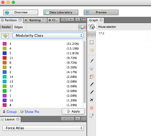Viewport: 151px width, 136px height.
Task: Select the painter brush tool
Action: pos(92,61)
